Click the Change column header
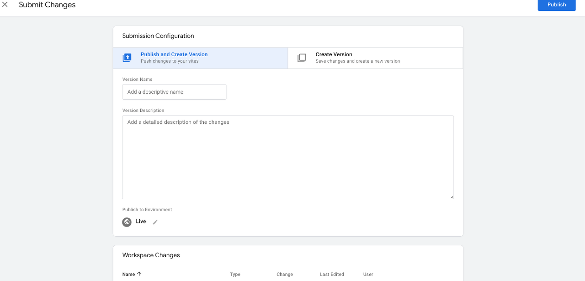This screenshot has width=585, height=281. pos(285,275)
